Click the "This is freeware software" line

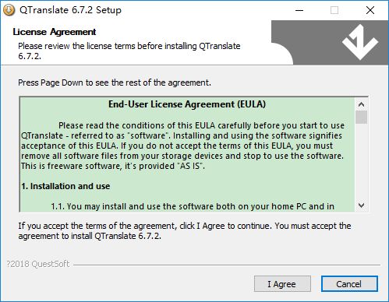click(113, 166)
